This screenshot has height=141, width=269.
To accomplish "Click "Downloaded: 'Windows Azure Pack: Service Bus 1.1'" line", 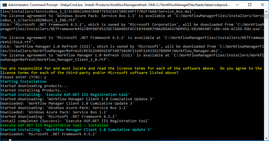I will (54, 112).
